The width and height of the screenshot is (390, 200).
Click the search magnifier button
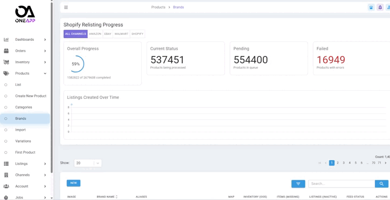coord(381,184)
